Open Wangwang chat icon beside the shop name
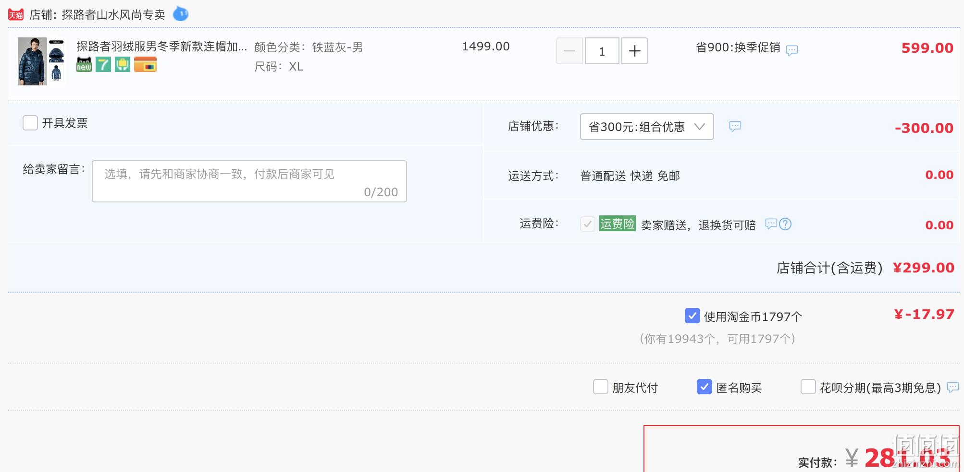 tap(181, 14)
